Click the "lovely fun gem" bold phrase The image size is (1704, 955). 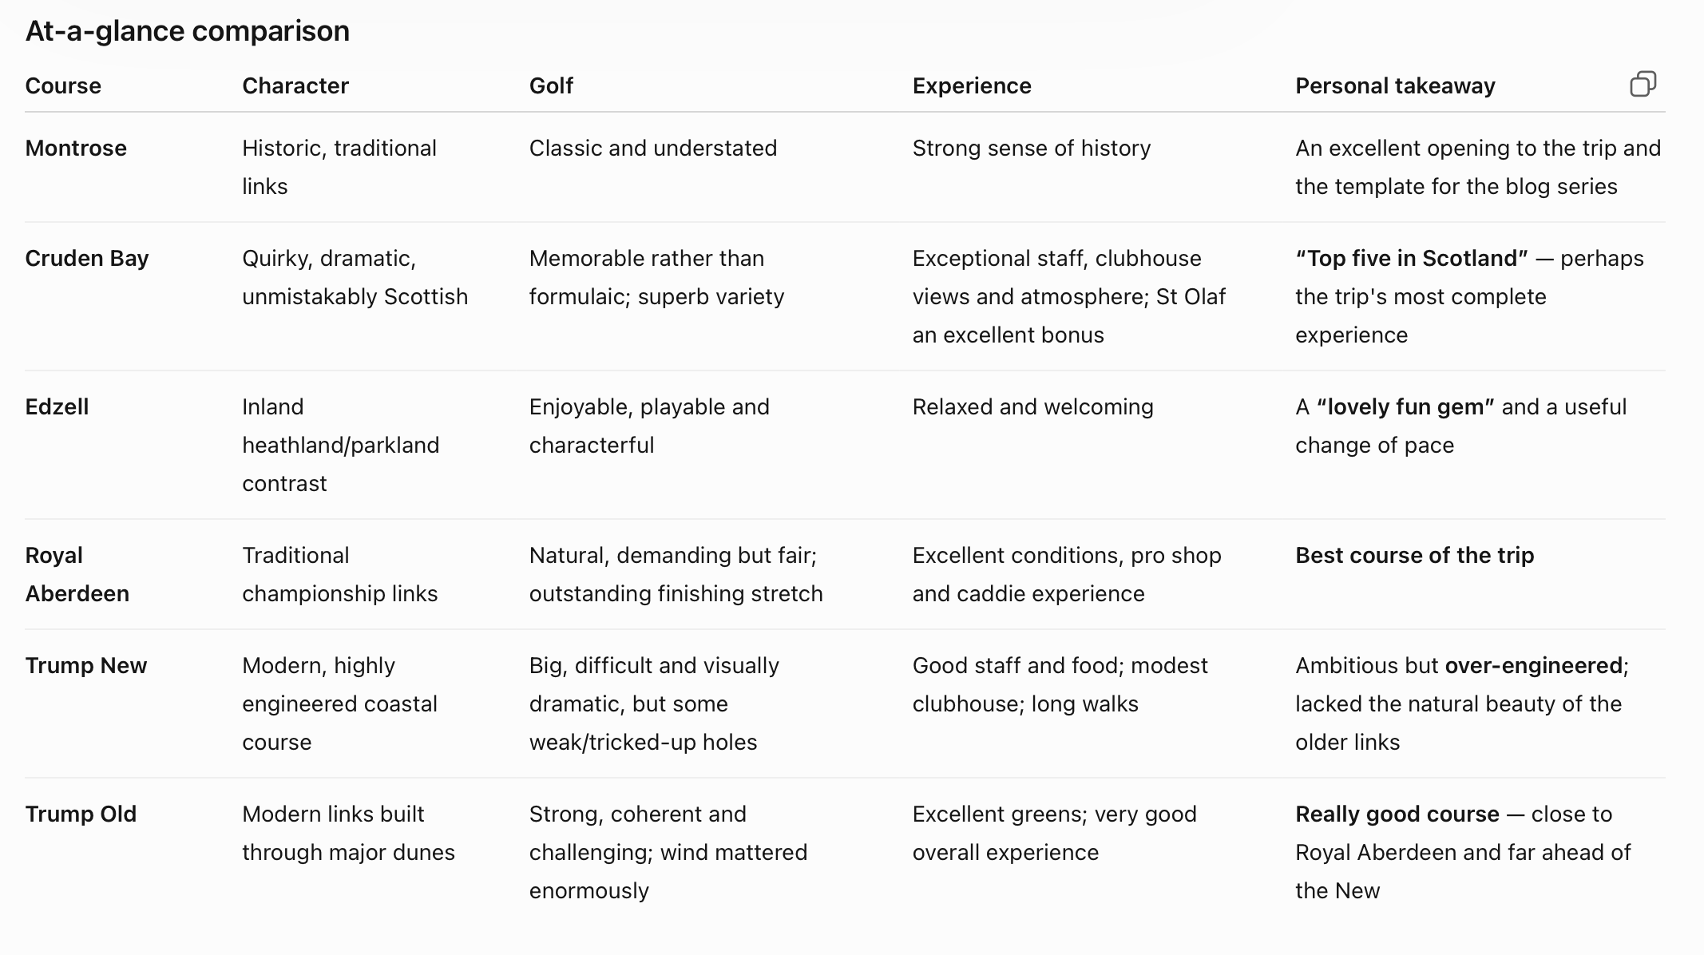pos(1405,407)
